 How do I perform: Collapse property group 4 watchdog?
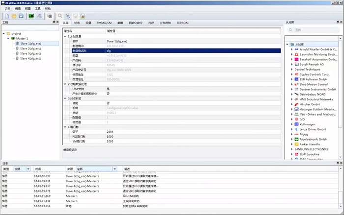[x=65, y=127]
